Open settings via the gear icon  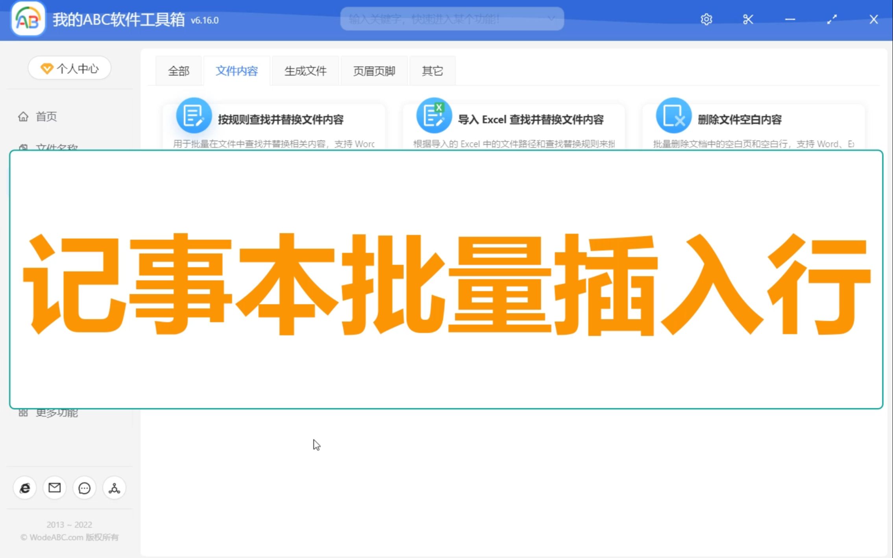[x=706, y=19]
